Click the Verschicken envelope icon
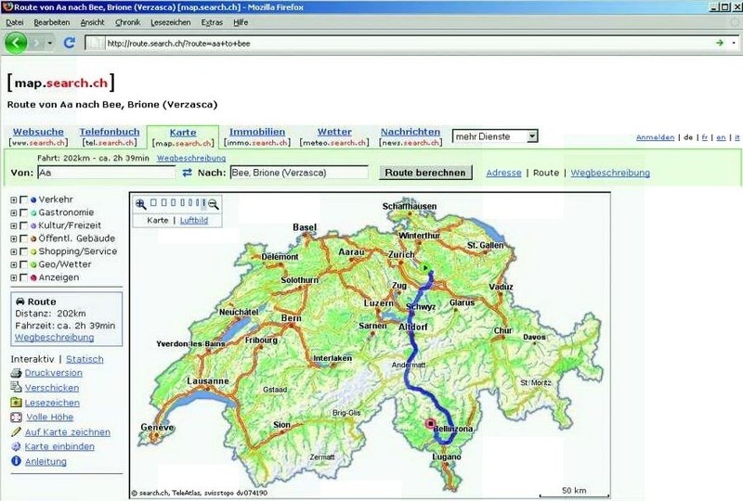Screen dimensions: 743x501 [16, 388]
